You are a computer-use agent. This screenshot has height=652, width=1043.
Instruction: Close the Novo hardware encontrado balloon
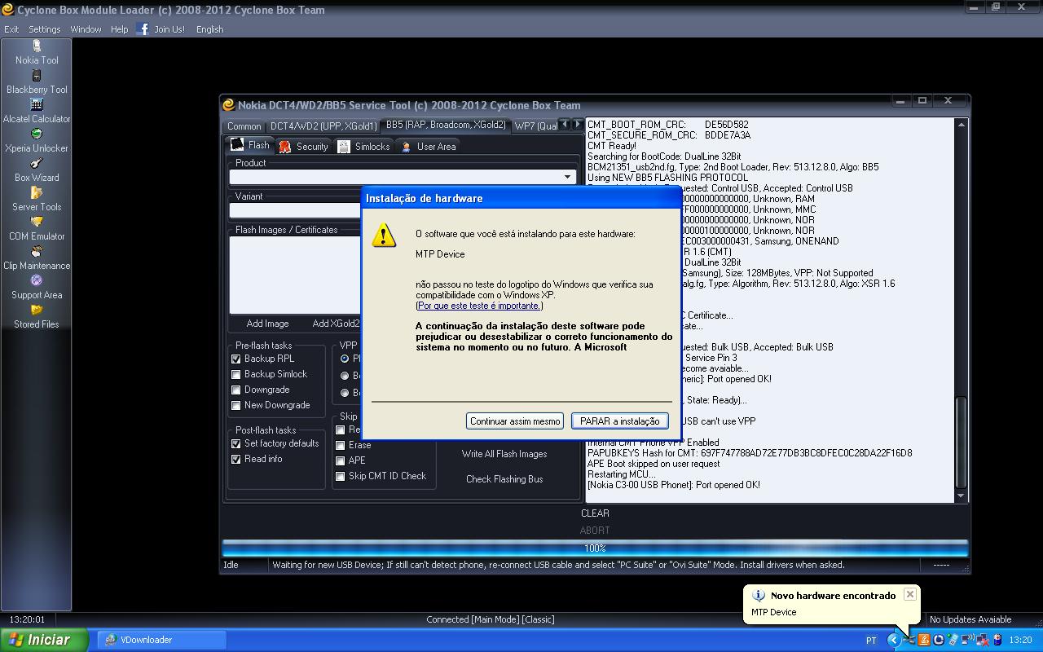click(x=910, y=594)
